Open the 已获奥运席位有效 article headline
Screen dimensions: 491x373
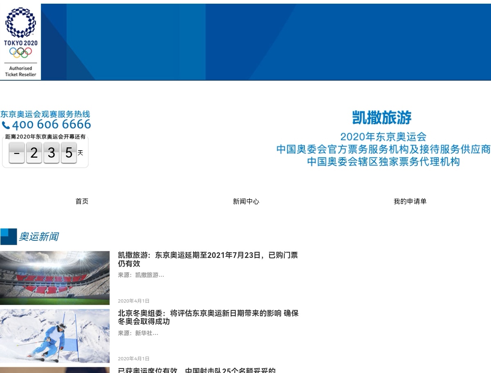pos(197,370)
